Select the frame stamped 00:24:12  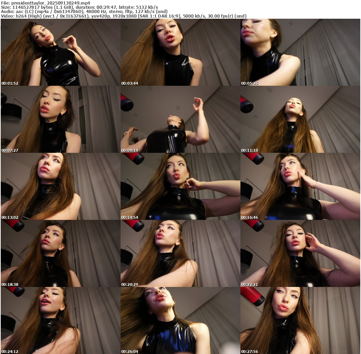pyautogui.click(x=61, y=320)
